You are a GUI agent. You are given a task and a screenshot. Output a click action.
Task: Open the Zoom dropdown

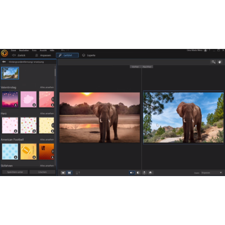pos(212,173)
